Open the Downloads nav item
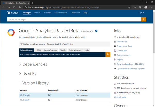Viewport: 155px width, 107px height. pos(75,13)
